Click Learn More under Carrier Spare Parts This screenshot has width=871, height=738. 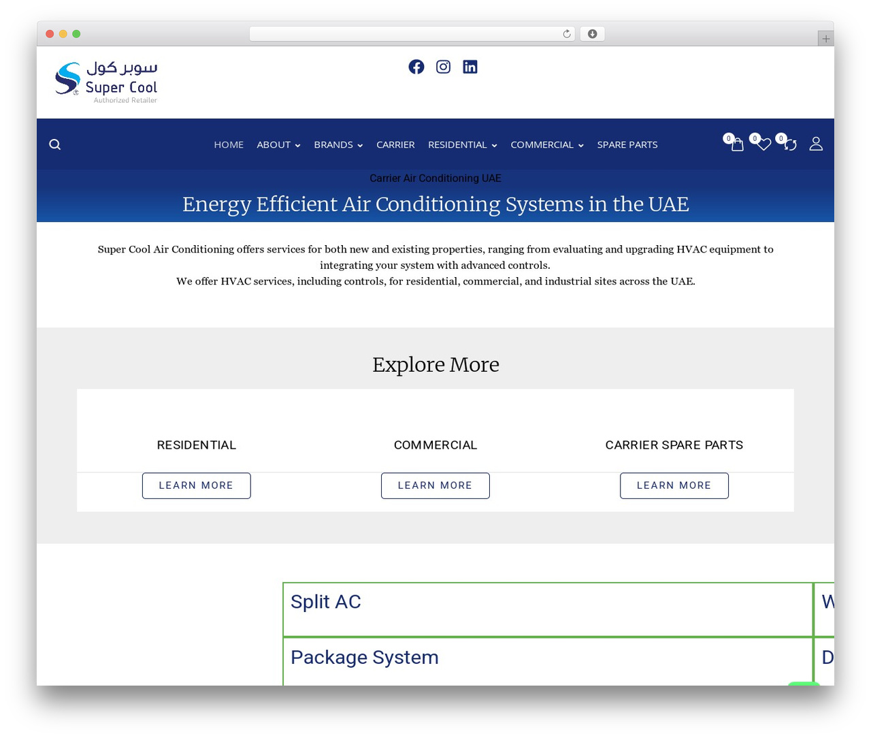[x=674, y=485]
